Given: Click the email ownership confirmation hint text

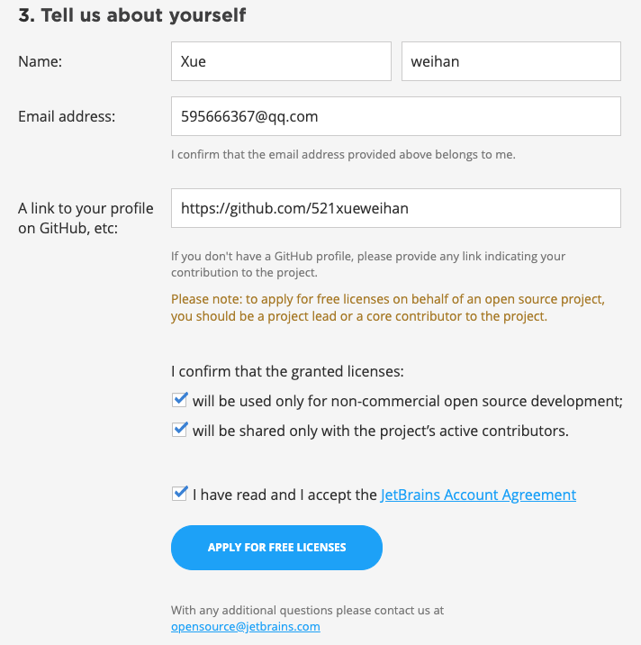Looking at the screenshot, I should pos(343,154).
